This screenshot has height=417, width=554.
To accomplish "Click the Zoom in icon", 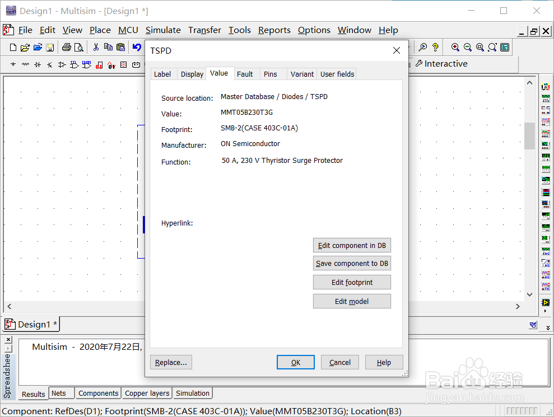I will [x=455, y=47].
